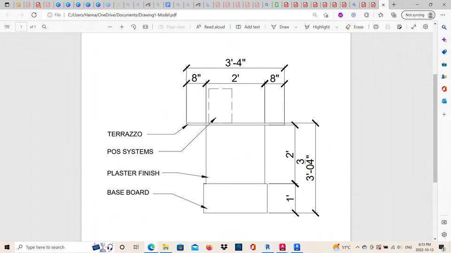Open Firefox from the taskbar
Screen dimensions: 451x253
210,247
